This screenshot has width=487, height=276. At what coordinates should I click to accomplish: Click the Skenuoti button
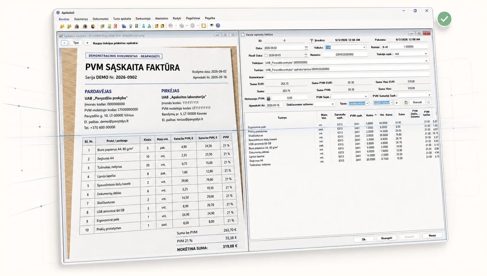click(417, 102)
